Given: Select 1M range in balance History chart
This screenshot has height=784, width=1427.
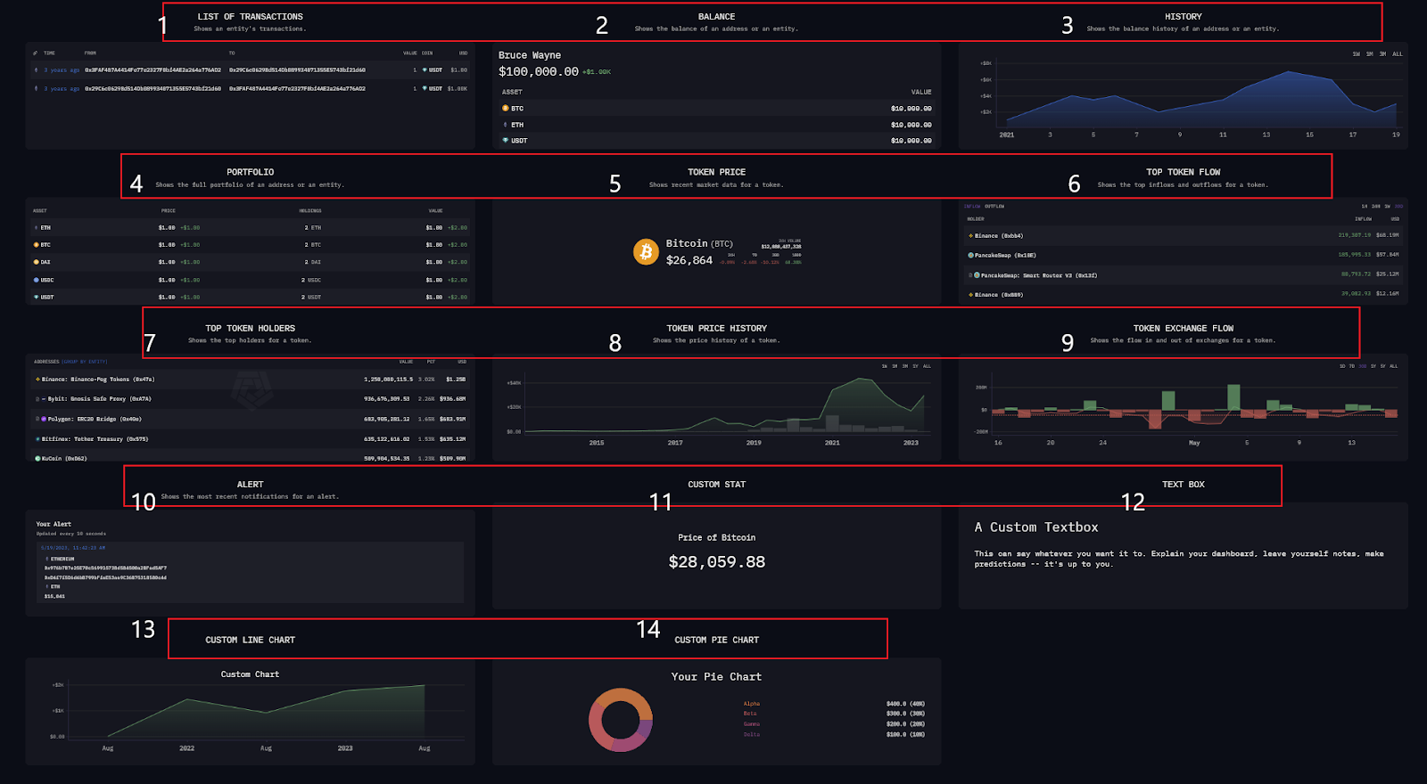Looking at the screenshot, I should [x=1370, y=54].
